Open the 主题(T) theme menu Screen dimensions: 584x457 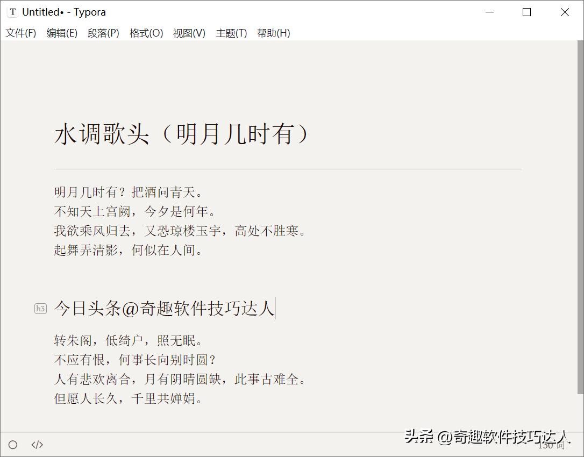231,33
